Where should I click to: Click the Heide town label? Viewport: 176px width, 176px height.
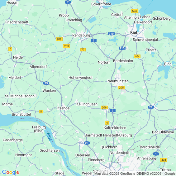point(18,57)
